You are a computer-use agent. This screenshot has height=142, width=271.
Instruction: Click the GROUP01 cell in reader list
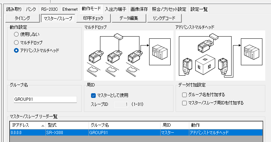pyautogui.click(x=124, y=133)
